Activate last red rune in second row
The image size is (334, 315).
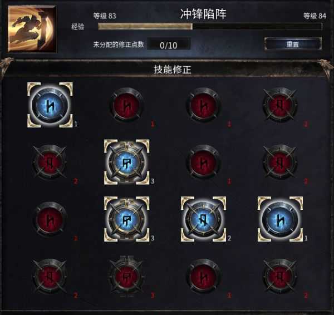280,162
